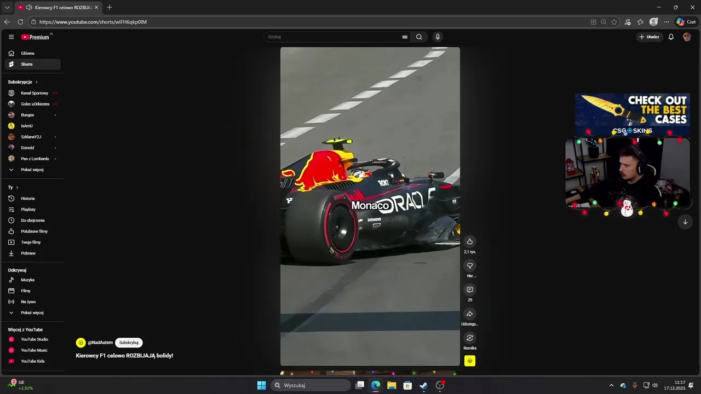This screenshot has width=701, height=394.
Task: Open YouTube account avatar menu
Action: coord(687,37)
